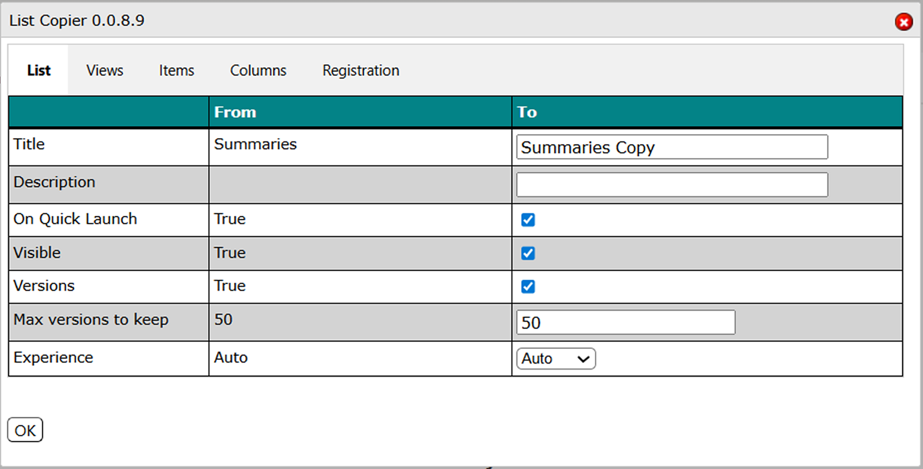Image resolution: width=923 pixels, height=469 pixels.
Task: Toggle the Visible checkbox
Action: pyautogui.click(x=528, y=253)
